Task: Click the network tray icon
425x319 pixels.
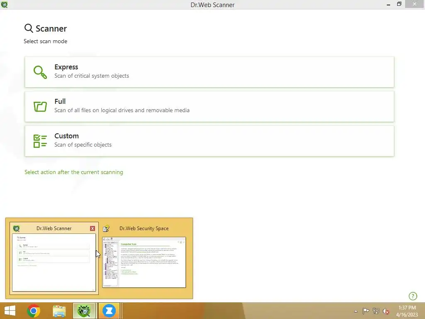Action: click(x=376, y=311)
